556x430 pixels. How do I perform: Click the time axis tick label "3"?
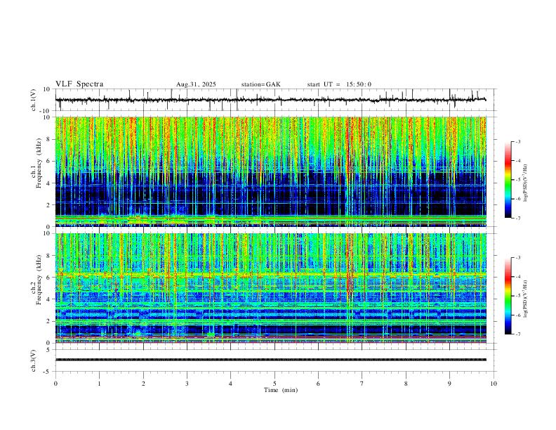[187, 384]
